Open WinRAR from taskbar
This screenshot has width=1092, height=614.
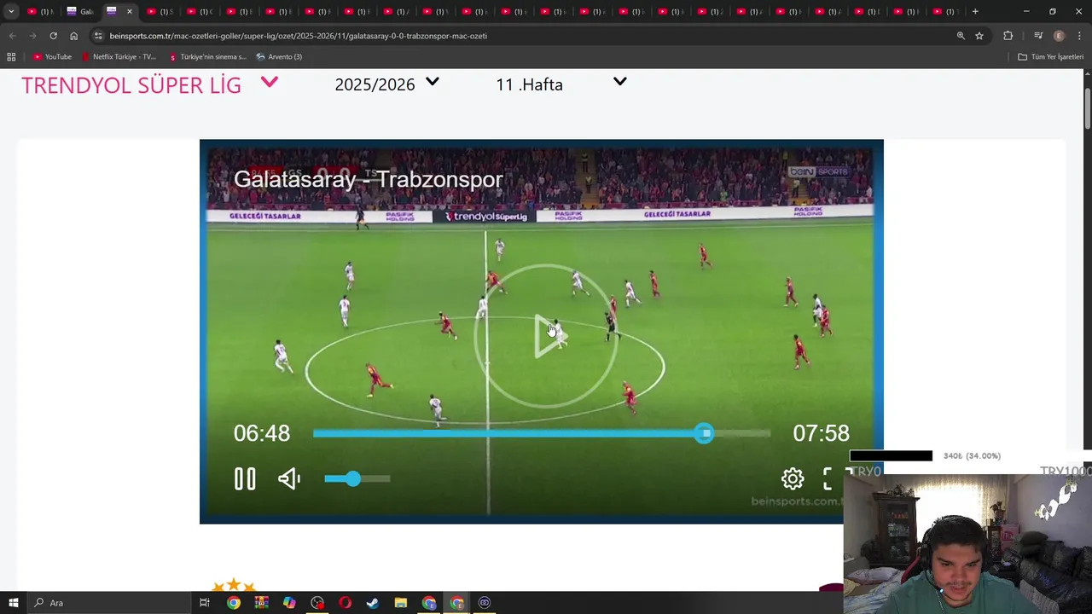[x=261, y=603]
